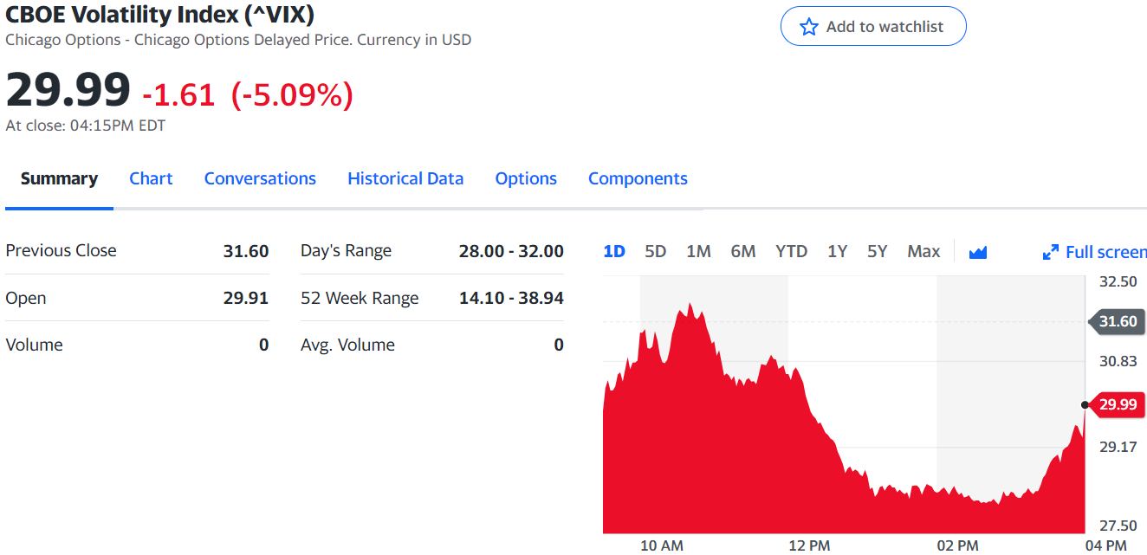The width and height of the screenshot is (1147, 555).
Task: Click the 12 PM axis label
Action: point(809,545)
